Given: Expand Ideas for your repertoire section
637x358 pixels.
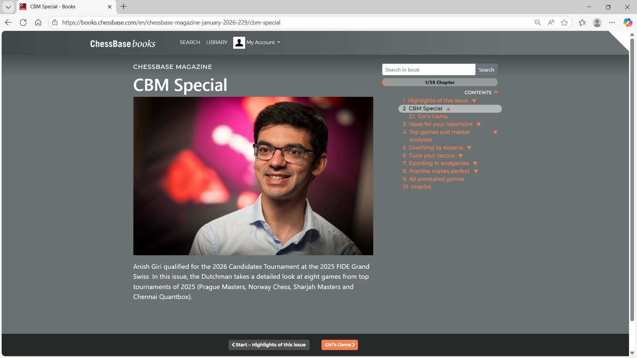Looking at the screenshot, I should (478, 124).
